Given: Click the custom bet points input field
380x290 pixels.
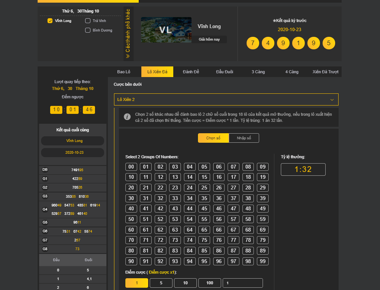Looking at the screenshot, I should click(x=243, y=283).
